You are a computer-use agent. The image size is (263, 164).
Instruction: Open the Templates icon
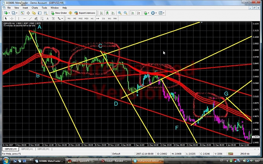coord(160,13)
